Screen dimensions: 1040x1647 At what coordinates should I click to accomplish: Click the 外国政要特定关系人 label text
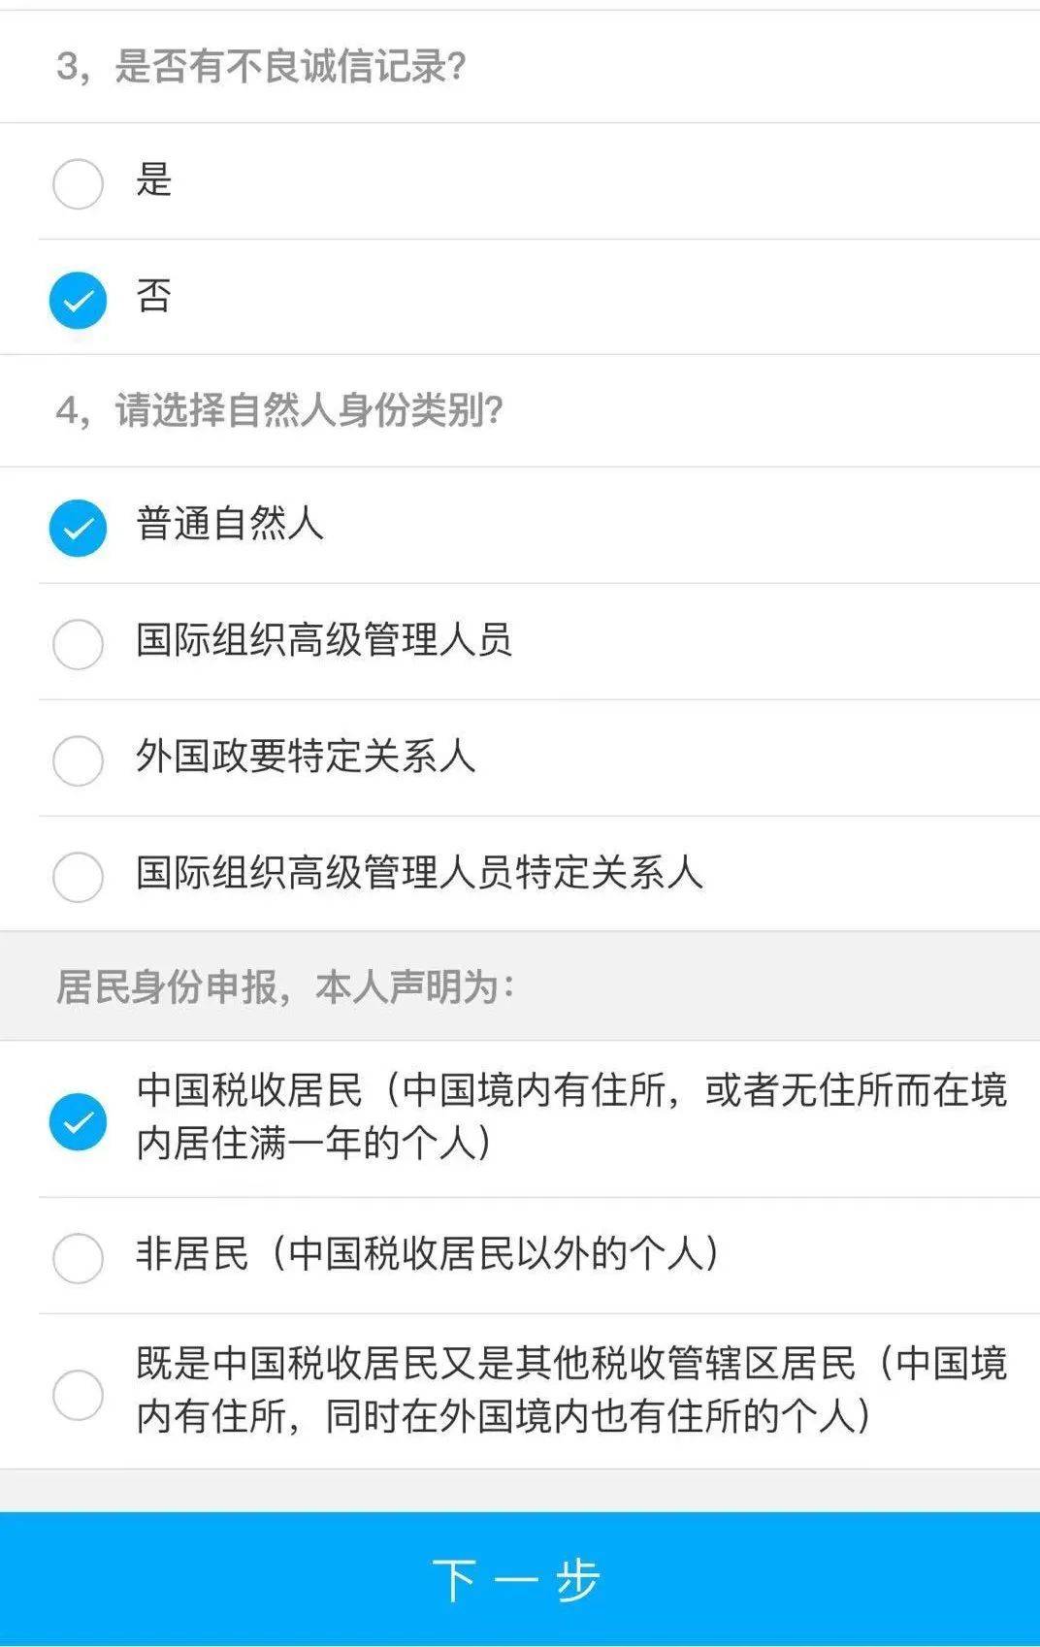pos(306,757)
